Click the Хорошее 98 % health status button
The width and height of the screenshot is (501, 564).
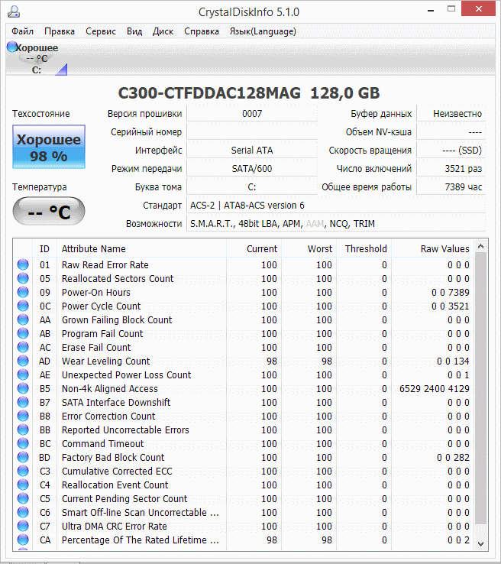coord(49,147)
